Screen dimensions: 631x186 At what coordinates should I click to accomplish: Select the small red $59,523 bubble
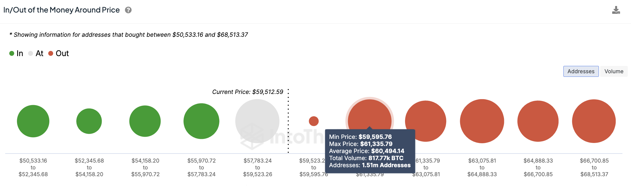(314, 121)
